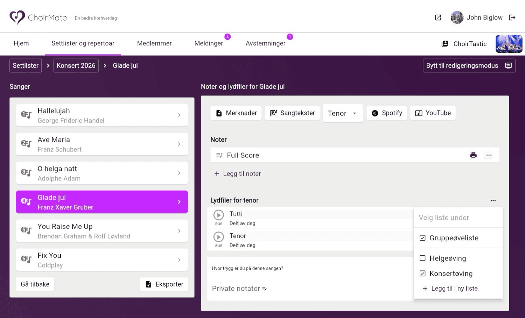Click the Avstemninger notification badge showing 1
The height and width of the screenshot is (318, 525).
(290, 37)
